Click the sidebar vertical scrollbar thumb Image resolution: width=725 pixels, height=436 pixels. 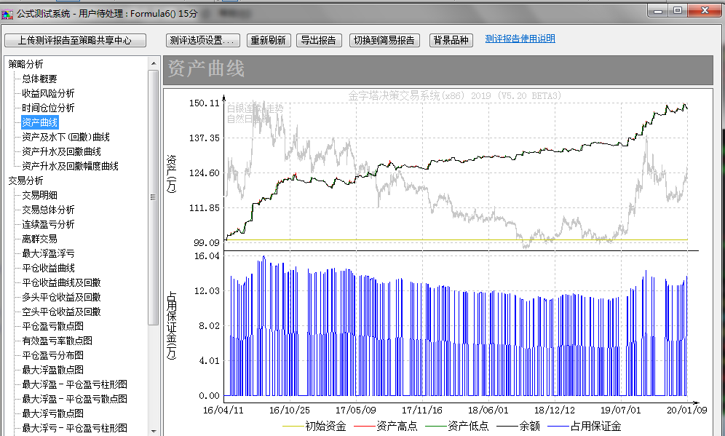click(x=153, y=197)
